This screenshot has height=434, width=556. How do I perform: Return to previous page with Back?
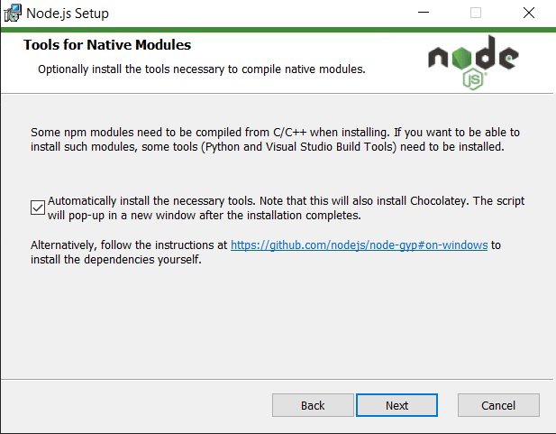pos(313,405)
